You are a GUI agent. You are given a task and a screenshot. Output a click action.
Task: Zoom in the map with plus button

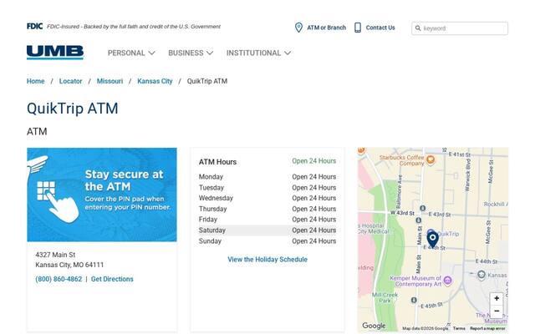[497, 299]
